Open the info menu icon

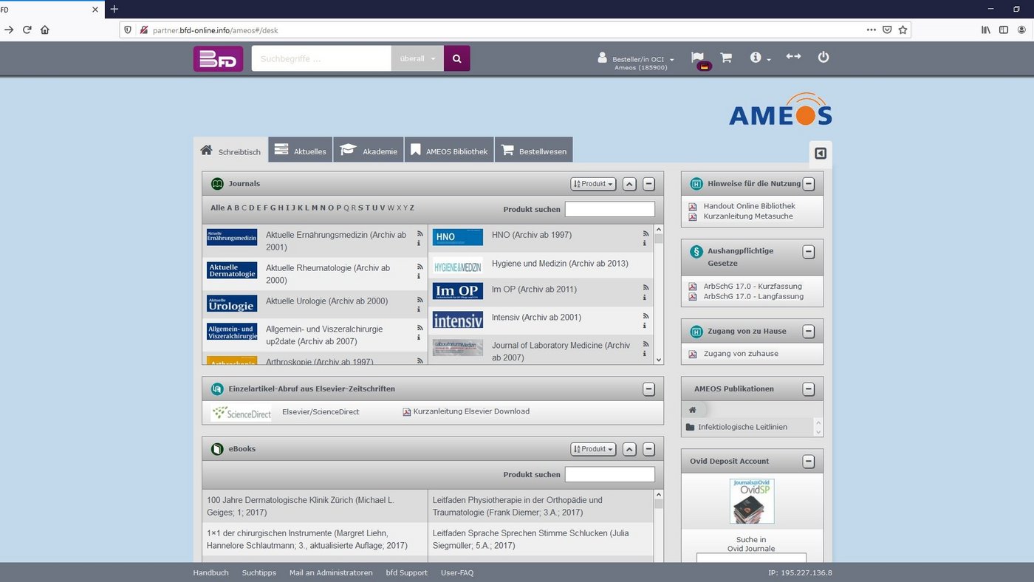(x=756, y=58)
